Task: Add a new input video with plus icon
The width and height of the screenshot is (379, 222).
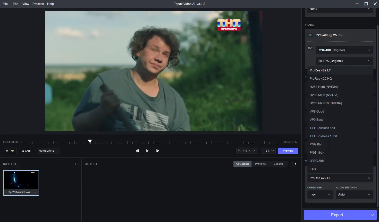Action: click(75, 164)
